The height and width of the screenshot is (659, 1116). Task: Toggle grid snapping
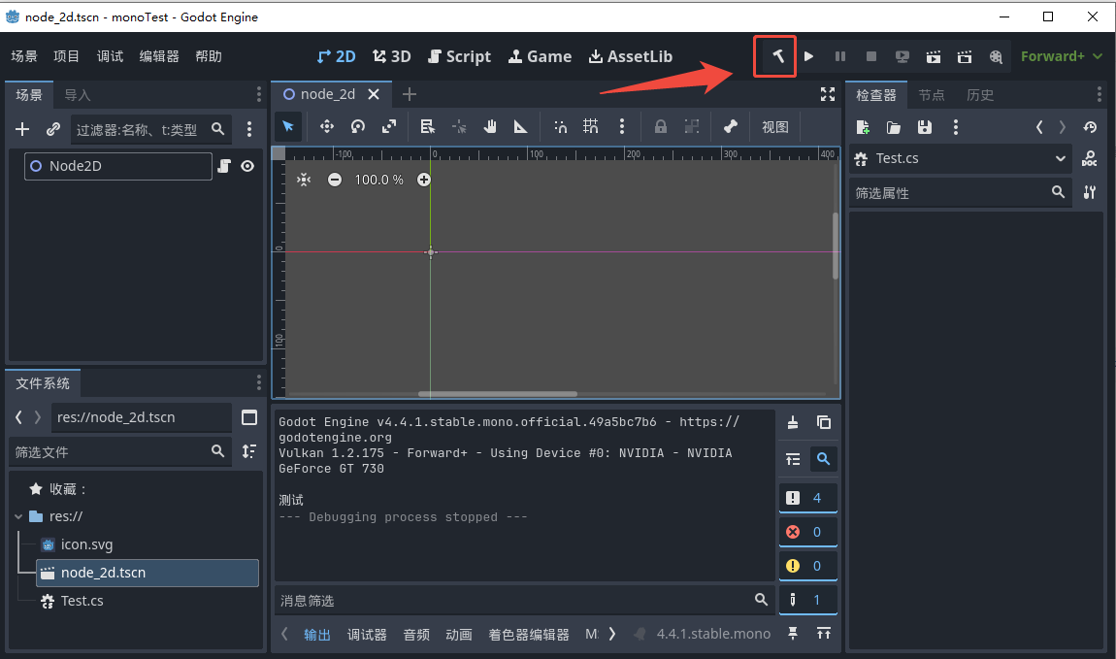click(591, 127)
